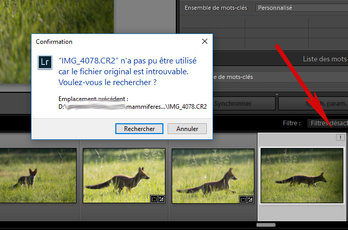The width and height of the screenshot is (348, 230).
Task: Select the second filmstrip thumbnail of walking fox
Action: pyautogui.click(x=124, y=175)
